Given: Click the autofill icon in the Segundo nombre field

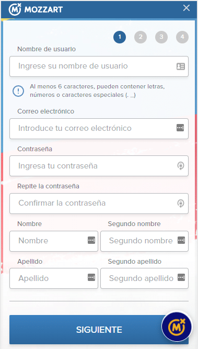Looking at the screenshot, I should 181,240.
